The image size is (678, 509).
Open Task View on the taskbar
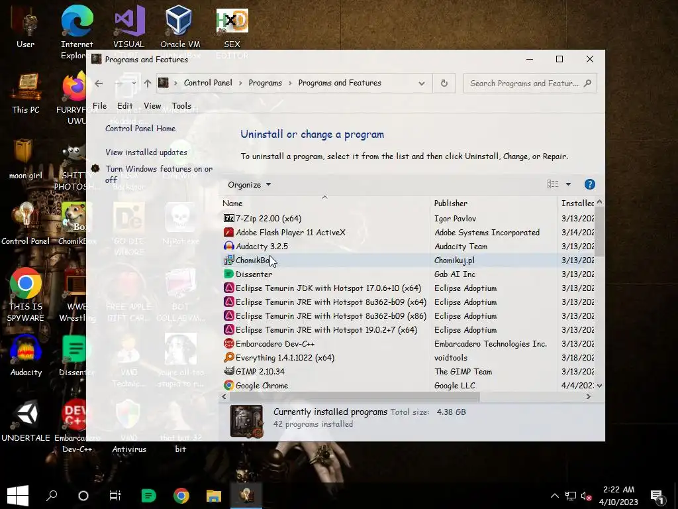[115, 496]
